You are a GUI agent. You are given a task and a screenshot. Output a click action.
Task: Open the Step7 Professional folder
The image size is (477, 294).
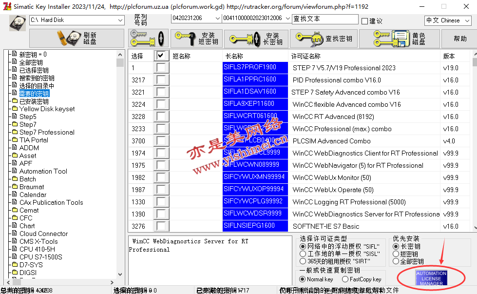click(47, 133)
